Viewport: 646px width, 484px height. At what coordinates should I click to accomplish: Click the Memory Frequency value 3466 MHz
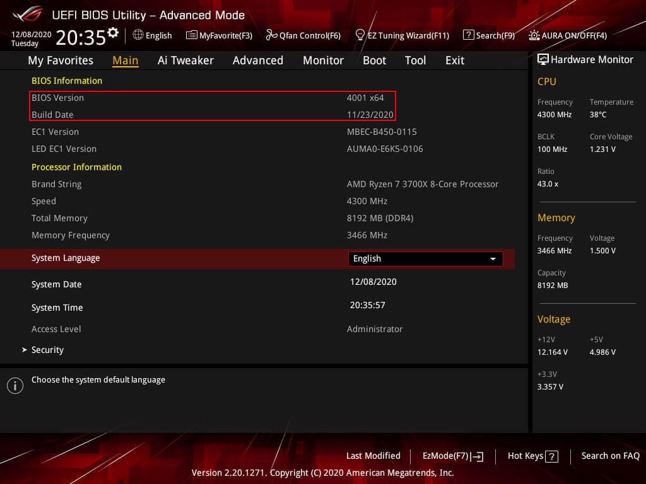click(x=367, y=235)
